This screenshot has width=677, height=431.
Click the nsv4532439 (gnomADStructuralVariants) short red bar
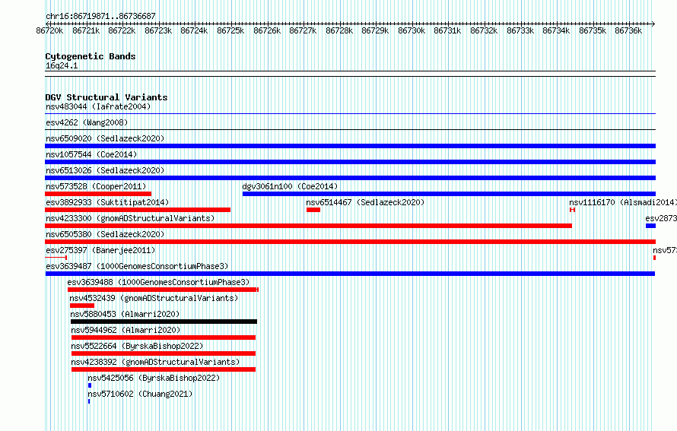tap(82, 306)
